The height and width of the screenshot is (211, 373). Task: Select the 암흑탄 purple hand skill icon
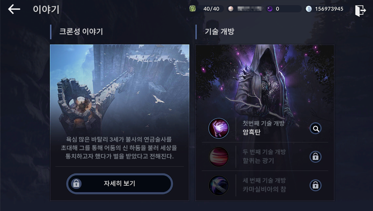[x=219, y=128]
